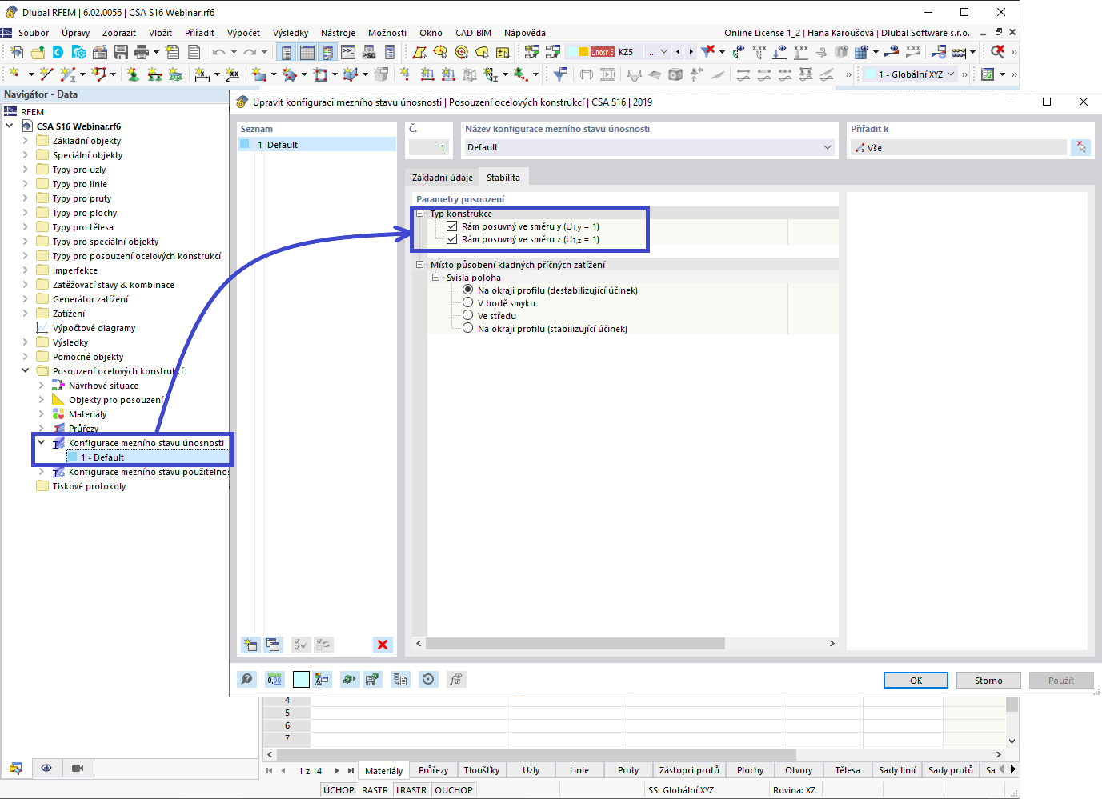1102x799 pixels.
Task: Expand the Základní objekty tree node
Action: pyautogui.click(x=25, y=141)
